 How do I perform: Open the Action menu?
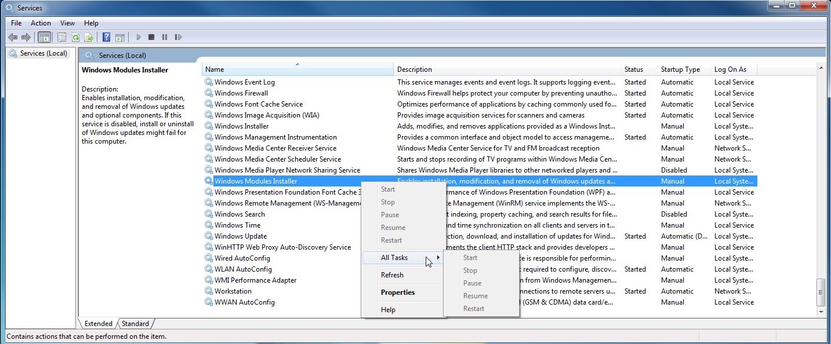(x=41, y=23)
